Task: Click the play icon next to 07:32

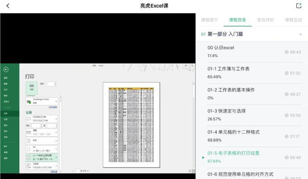Action: [287, 73]
